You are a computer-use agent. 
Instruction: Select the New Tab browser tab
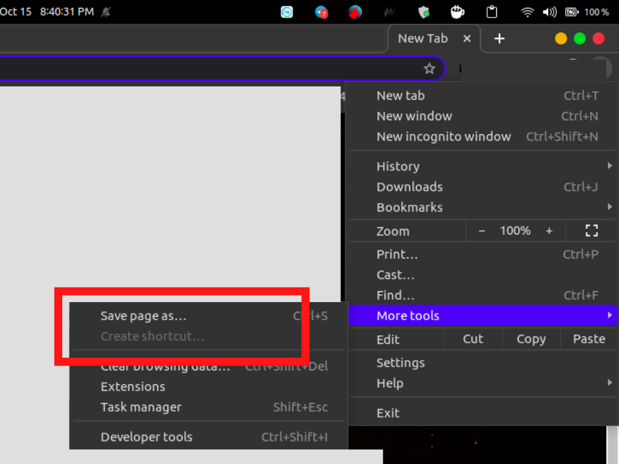click(x=434, y=39)
